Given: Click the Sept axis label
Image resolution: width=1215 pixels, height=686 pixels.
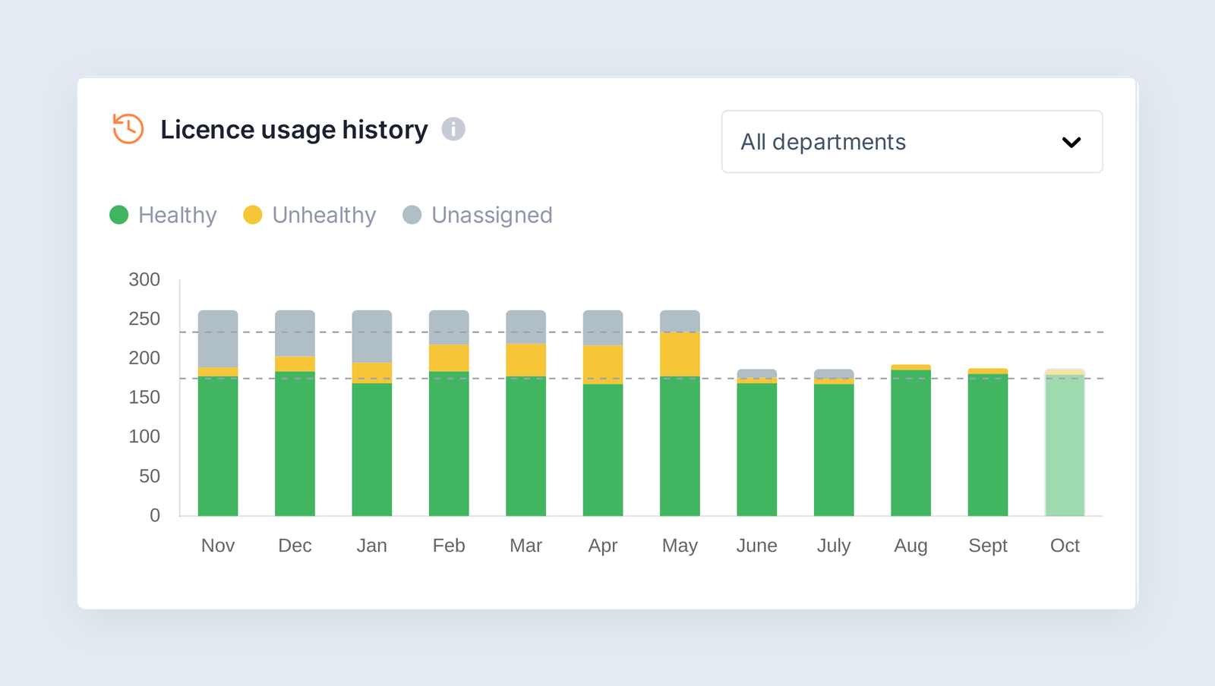Looking at the screenshot, I should coord(988,546).
